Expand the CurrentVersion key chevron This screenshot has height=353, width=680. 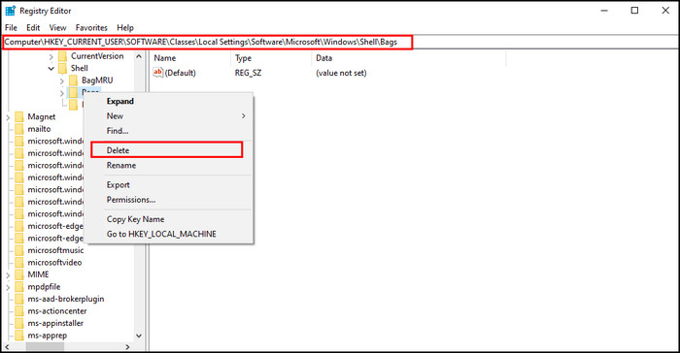[x=51, y=57]
